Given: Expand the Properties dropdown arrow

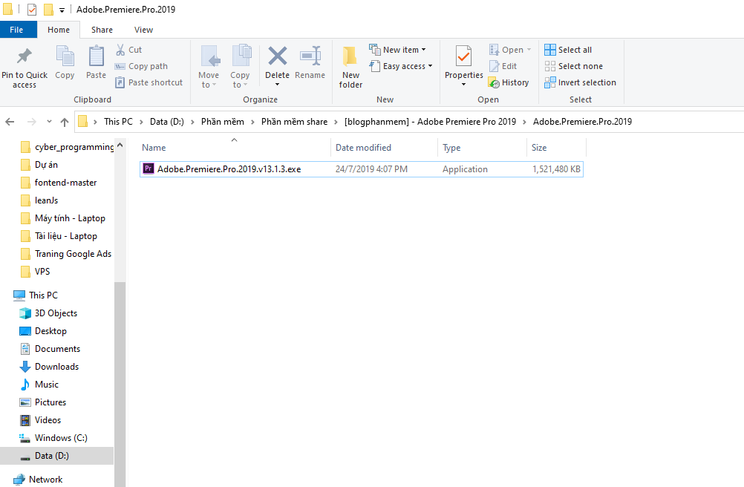Looking at the screenshot, I should (x=463, y=85).
